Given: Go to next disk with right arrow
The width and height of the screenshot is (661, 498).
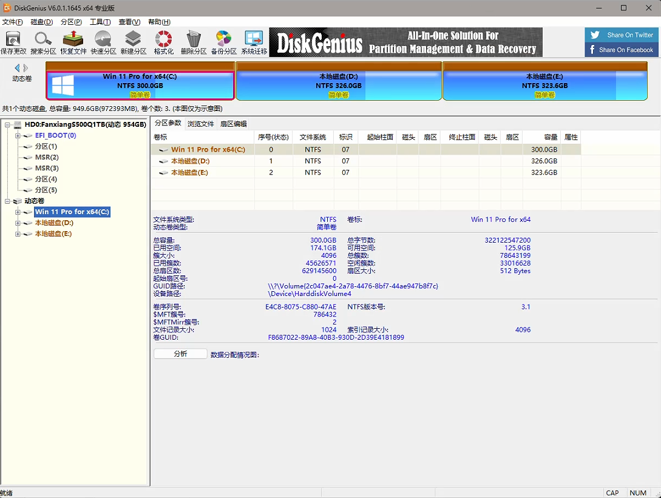Looking at the screenshot, I should pyautogui.click(x=25, y=68).
